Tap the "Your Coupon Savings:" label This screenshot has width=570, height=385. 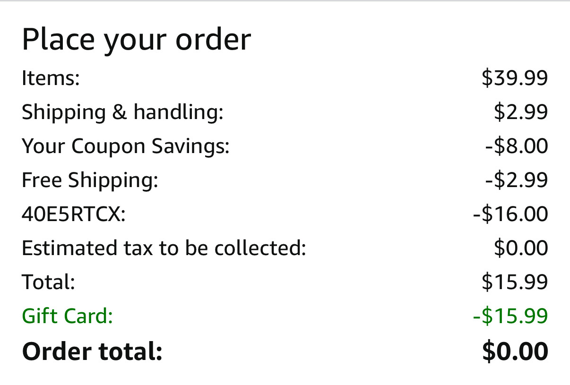[x=125, y=146]
